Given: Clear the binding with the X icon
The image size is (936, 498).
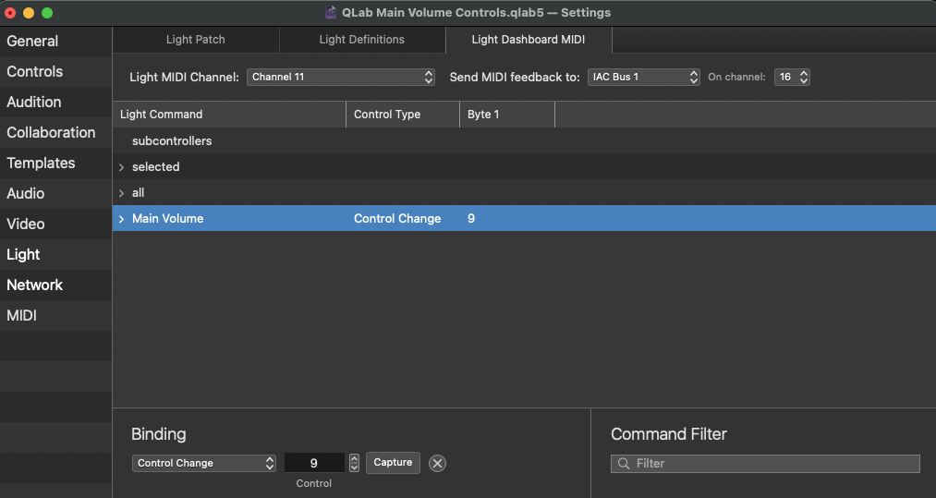Looking at the screenshot, I should pyautogui.click(x=438, y=464).
